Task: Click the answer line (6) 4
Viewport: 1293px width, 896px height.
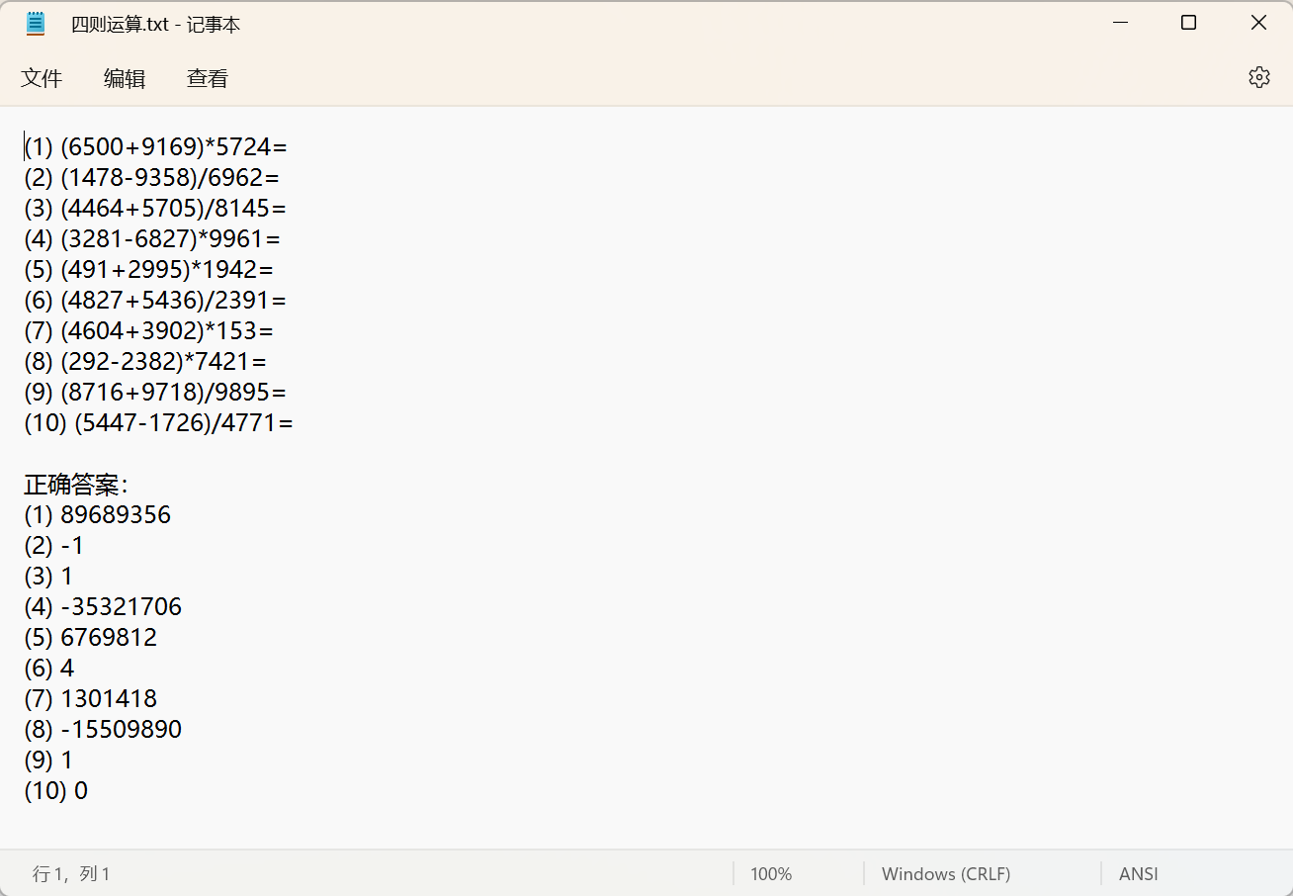Action: pos(49,669)
